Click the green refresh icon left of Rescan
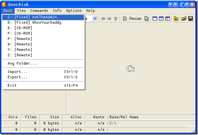198x135 pixels. 125,19
